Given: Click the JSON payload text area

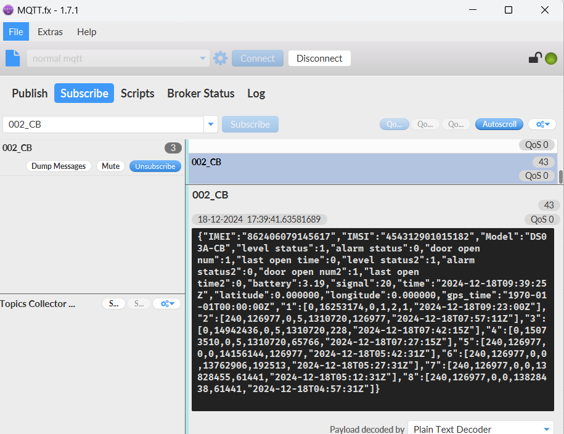Looking at the screenshot, I should (373, 319).
